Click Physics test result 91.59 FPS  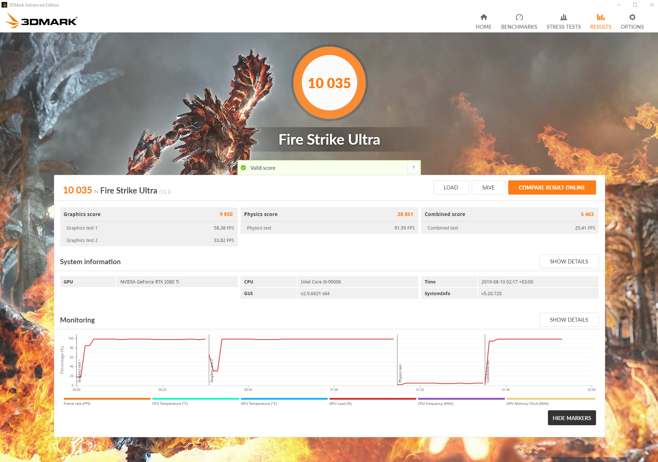[x=404, y=228]
